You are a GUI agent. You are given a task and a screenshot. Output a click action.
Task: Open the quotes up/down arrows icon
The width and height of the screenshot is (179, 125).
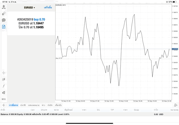pos(4,13)
